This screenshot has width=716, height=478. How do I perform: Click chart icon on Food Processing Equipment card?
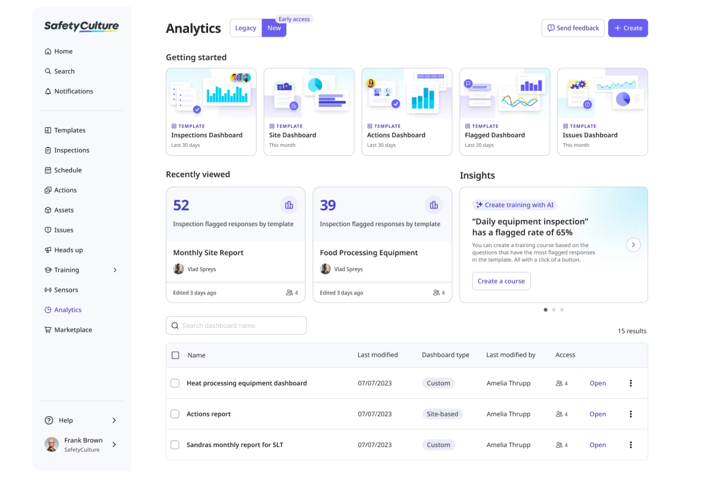point(434,205)
